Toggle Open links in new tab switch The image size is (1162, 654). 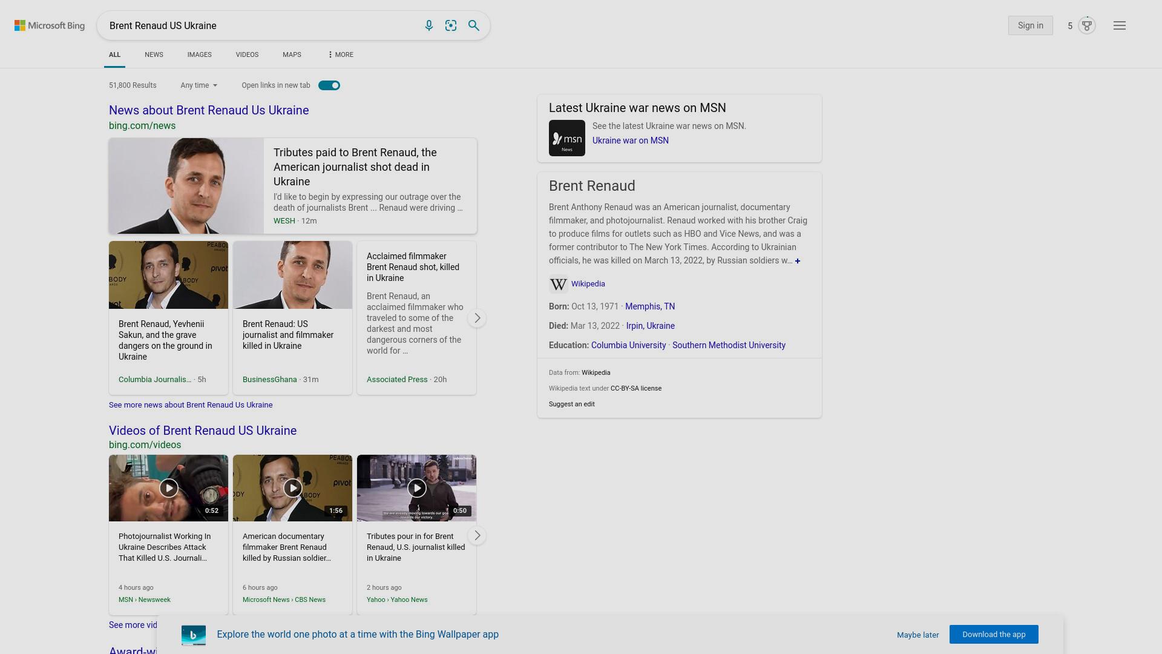tap(329, 85)
